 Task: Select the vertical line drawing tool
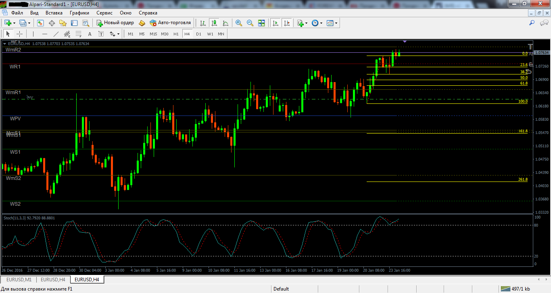[33, 34]
